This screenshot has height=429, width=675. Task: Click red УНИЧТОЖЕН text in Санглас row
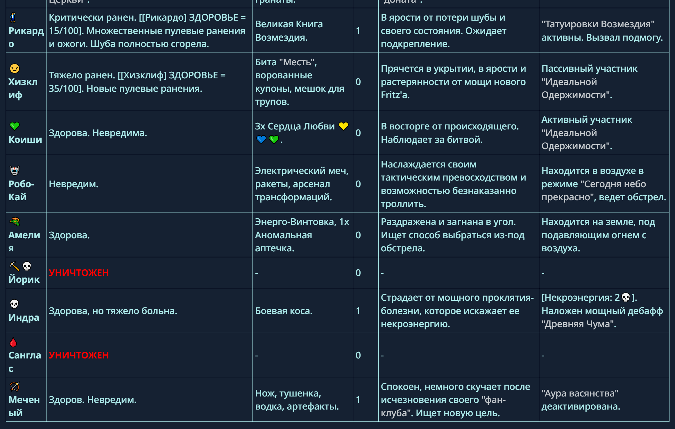coord(79,355)
